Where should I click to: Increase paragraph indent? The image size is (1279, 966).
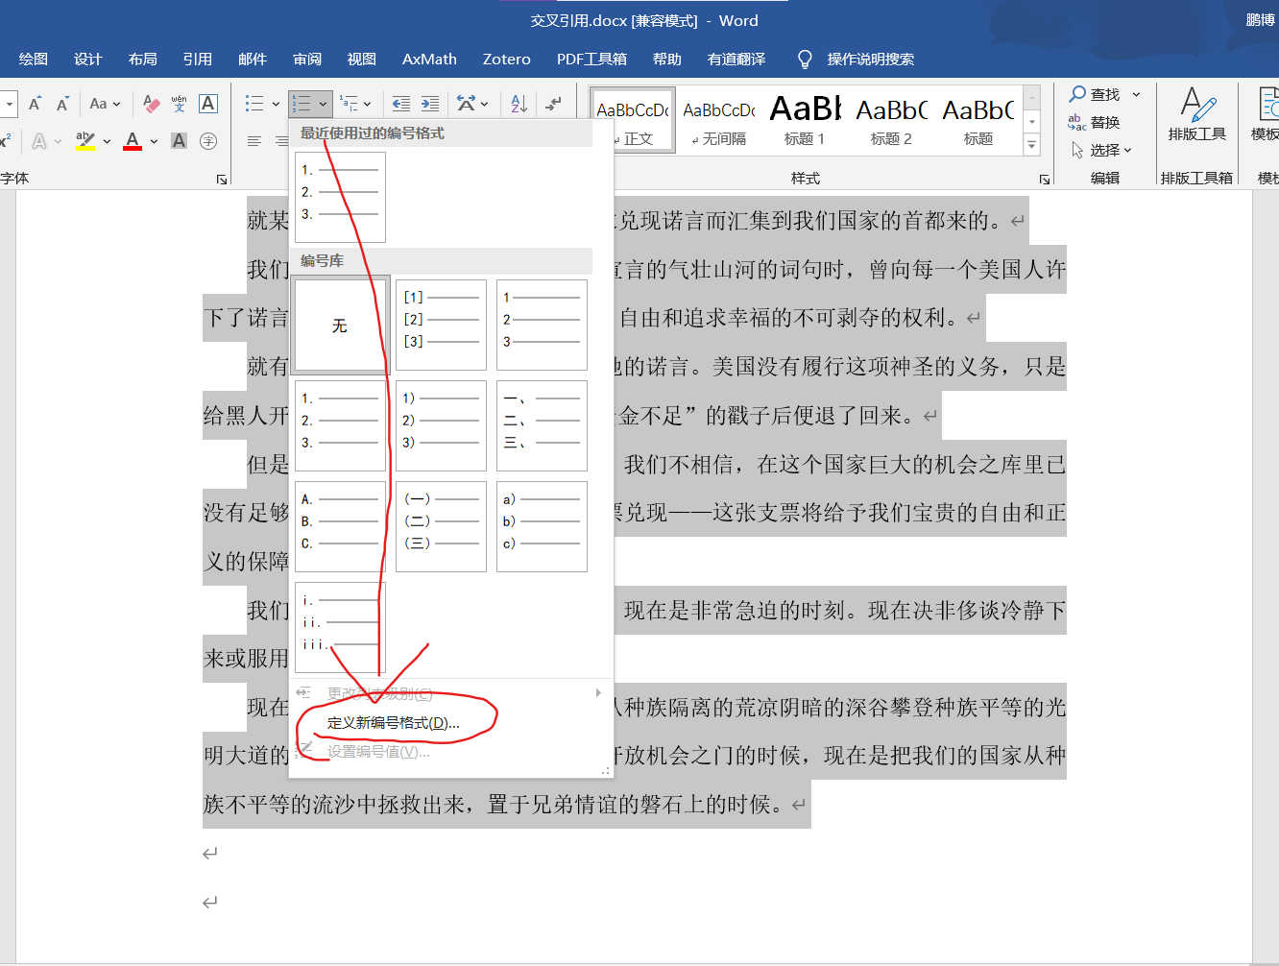(x=430, y=104)
